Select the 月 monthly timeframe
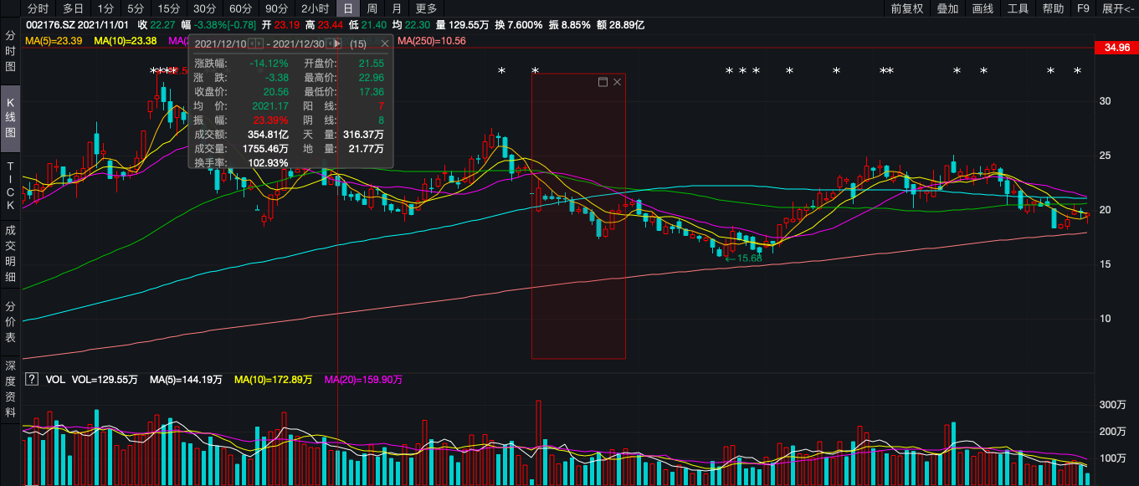Image resolution: width=1139 pixels, height=486 pixels. tap(397, 8)
